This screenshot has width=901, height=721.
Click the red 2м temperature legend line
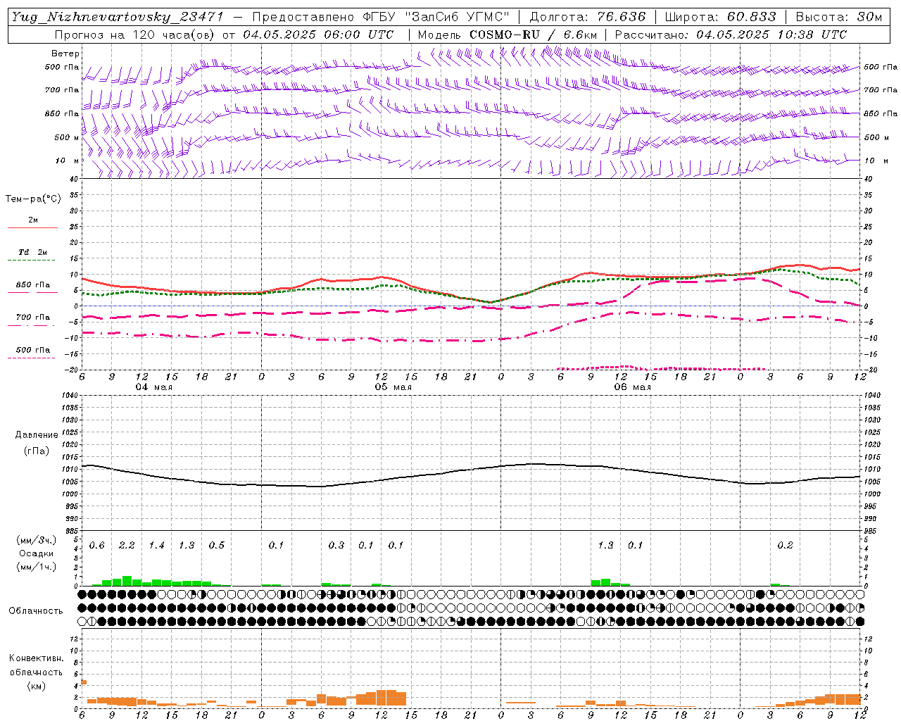[x=32, y=228]
